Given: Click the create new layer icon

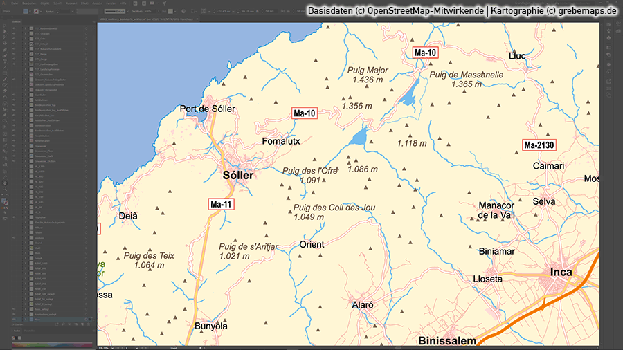Looking at the screenshot, I should click(82, 324).
